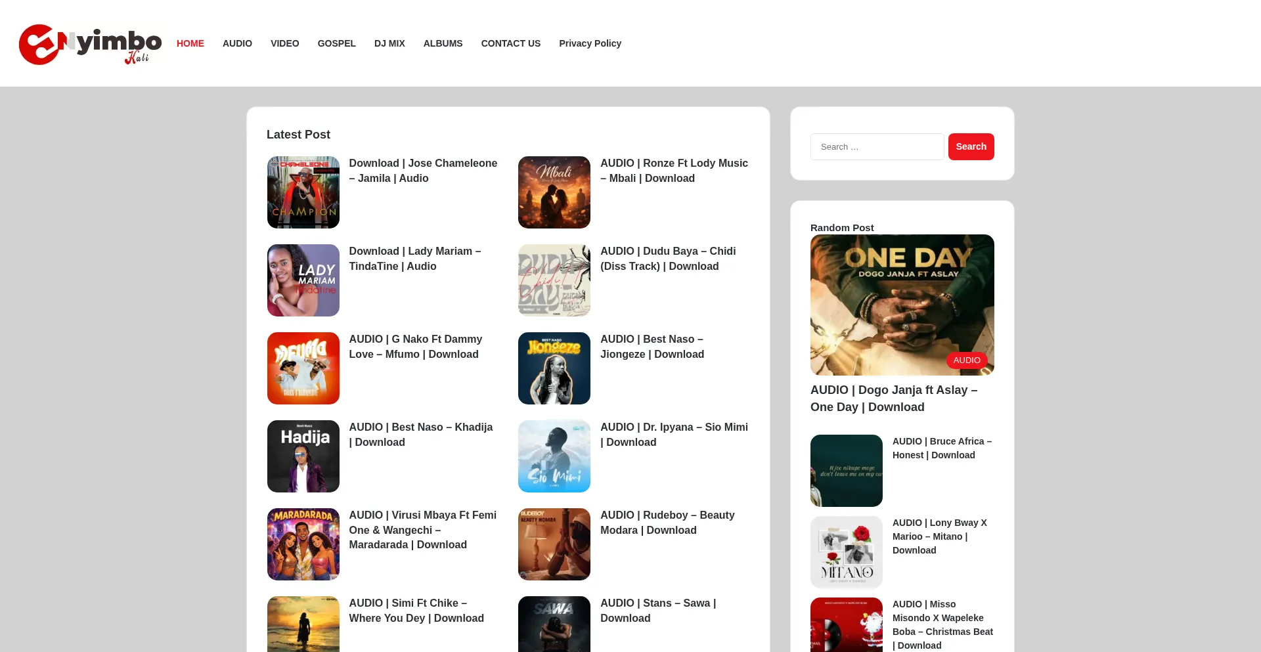
Task: Open the Sio Mimi cover thumbnail
Action: point(554,456)
